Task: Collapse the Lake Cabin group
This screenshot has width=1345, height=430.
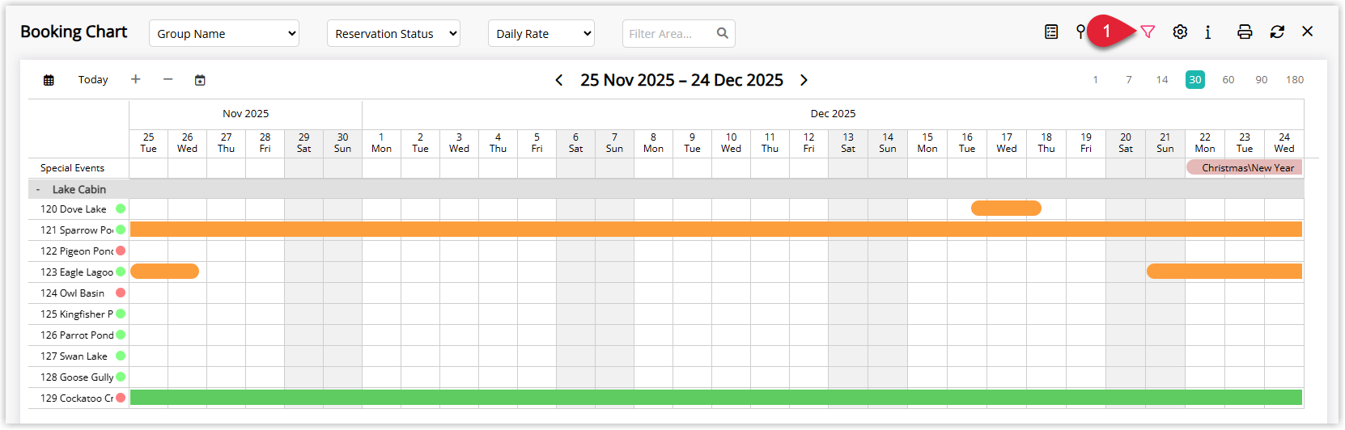Action: coord(38,189)
